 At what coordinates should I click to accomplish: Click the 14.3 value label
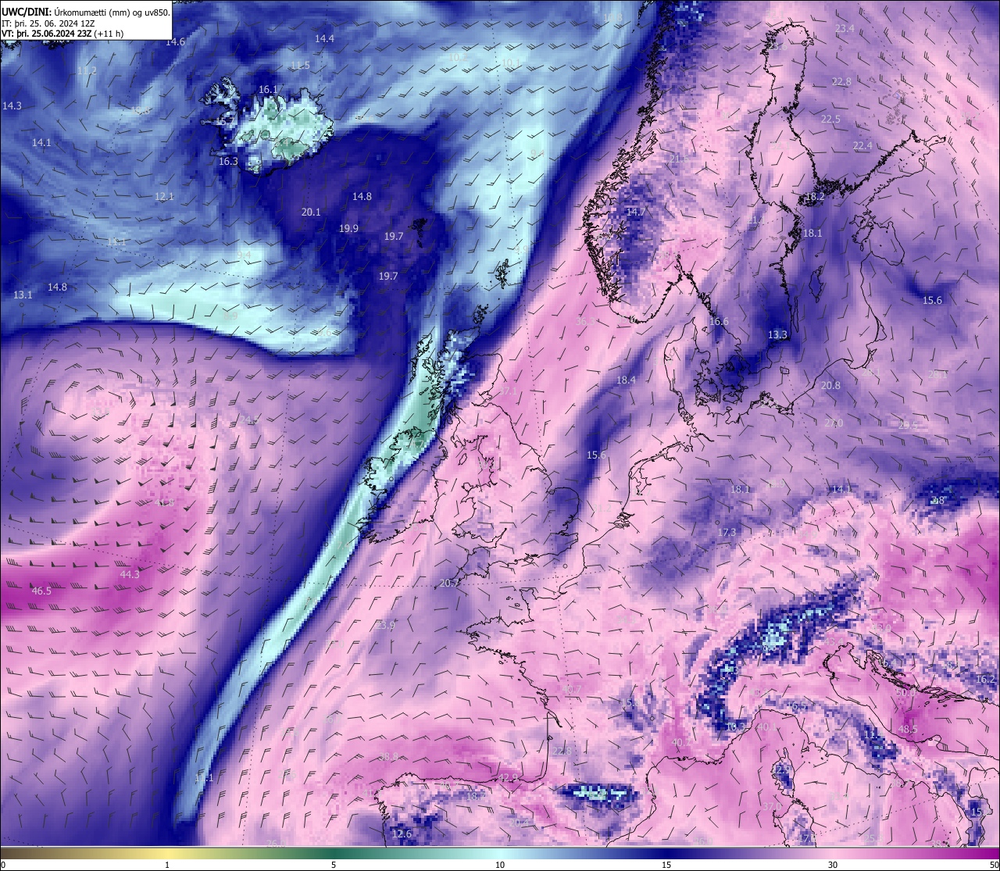pos(12,106)
